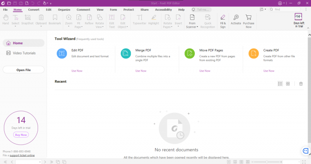Open the Bookmark tool
This screenshot has height=164, width=311.
(x=55, y=20)
